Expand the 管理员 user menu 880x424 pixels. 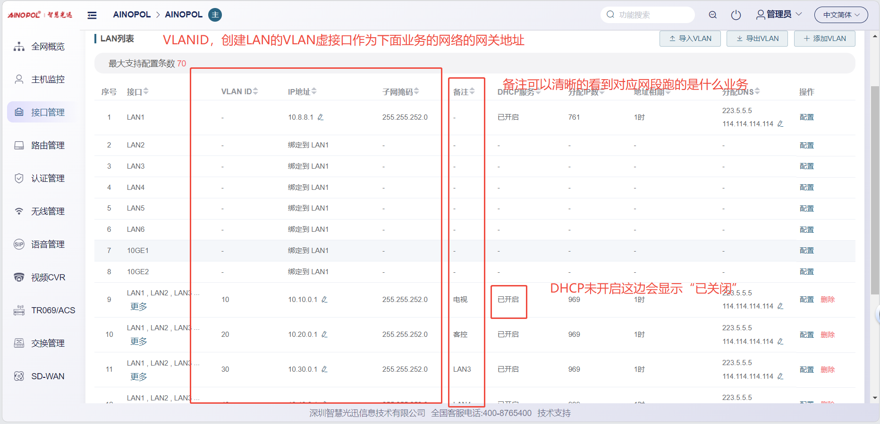coord(779,15)
